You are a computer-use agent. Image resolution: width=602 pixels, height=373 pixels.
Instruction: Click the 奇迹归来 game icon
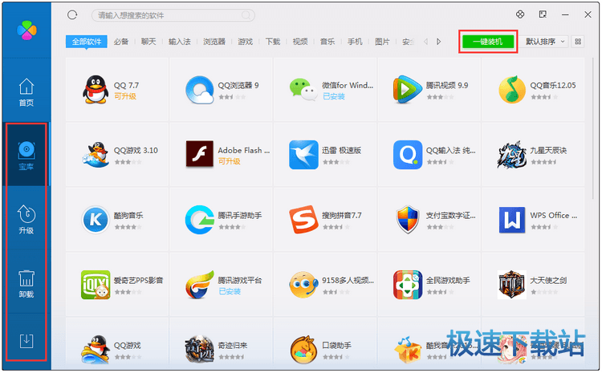199,349
